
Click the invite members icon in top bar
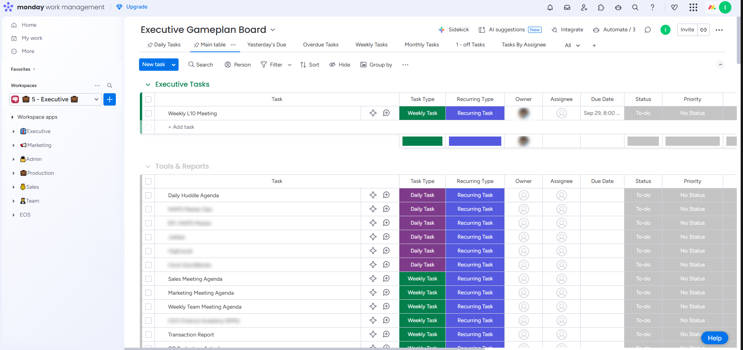[x=584, y=7]
